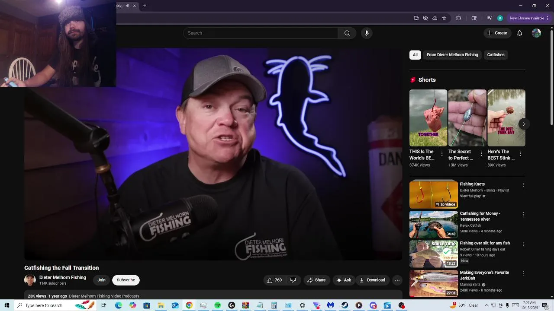Click into the YouTube search field
Screen dimensions: 554x311
[261, 33]
